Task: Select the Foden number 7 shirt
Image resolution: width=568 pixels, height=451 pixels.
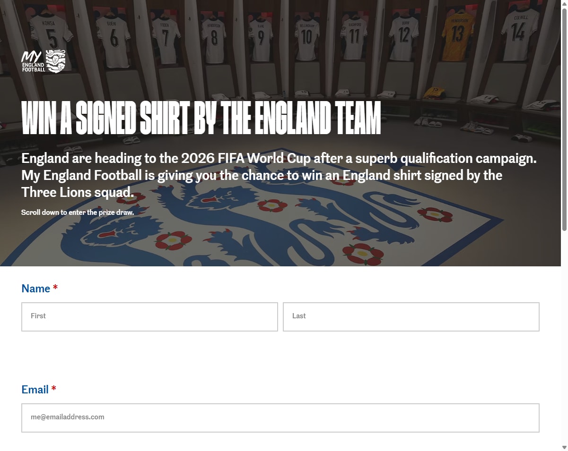Action: tap(166, 40)
